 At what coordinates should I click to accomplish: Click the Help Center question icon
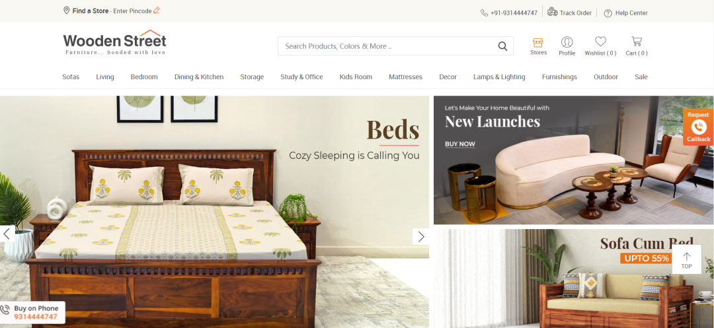click(x=608, y=13)
